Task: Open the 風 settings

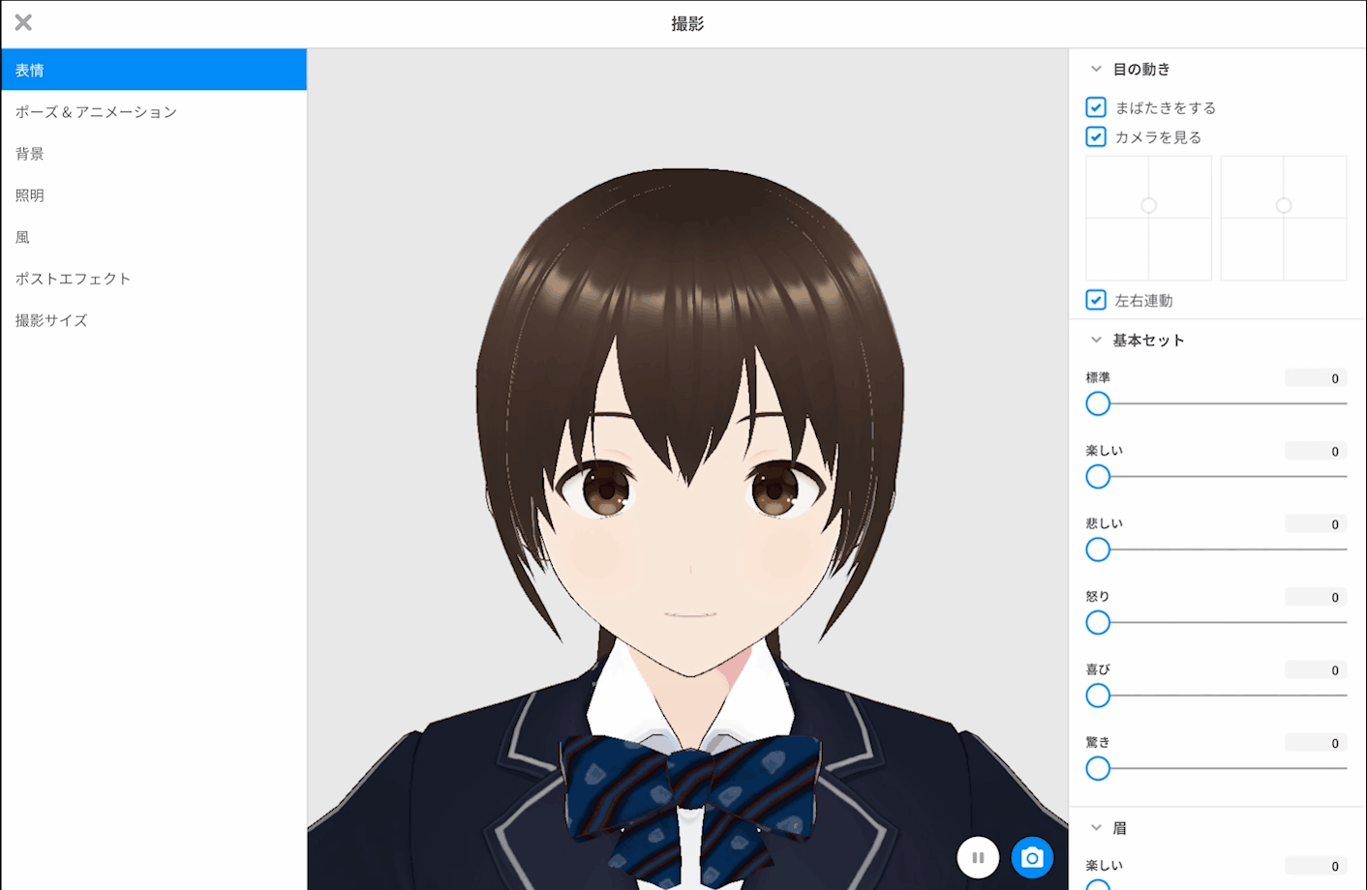Action: [x=154, y=236]
